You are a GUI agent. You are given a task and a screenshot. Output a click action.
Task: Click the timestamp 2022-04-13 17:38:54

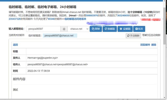pyautogui.click(x=39, y=71)
